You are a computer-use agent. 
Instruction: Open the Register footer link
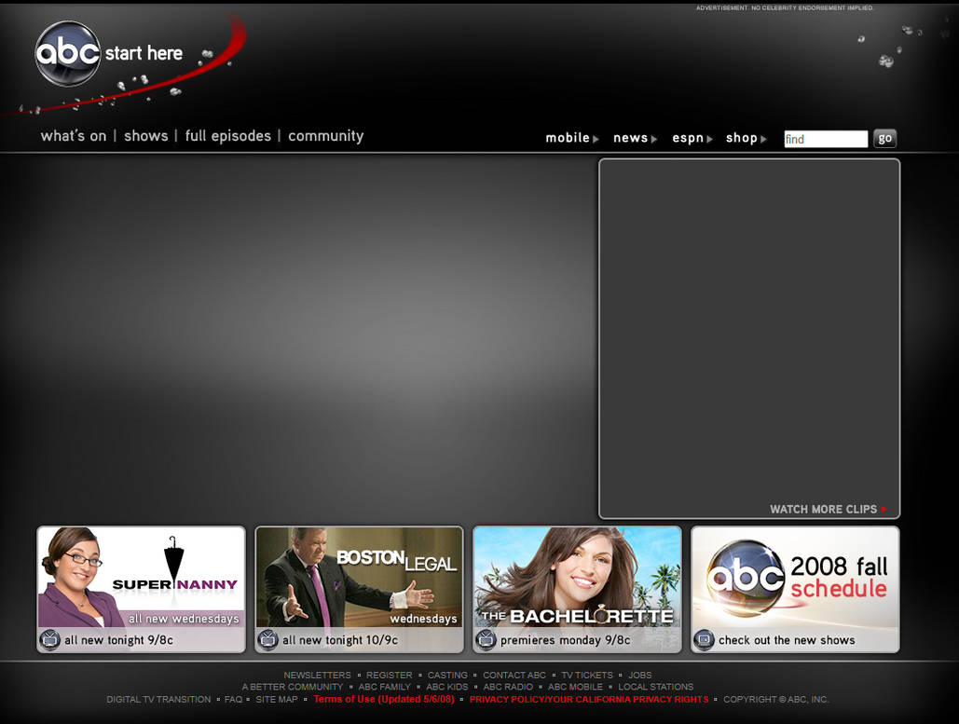(x=389, y=675)
